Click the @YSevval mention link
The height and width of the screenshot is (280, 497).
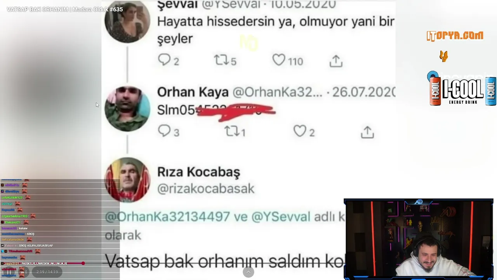click(281, 217)
